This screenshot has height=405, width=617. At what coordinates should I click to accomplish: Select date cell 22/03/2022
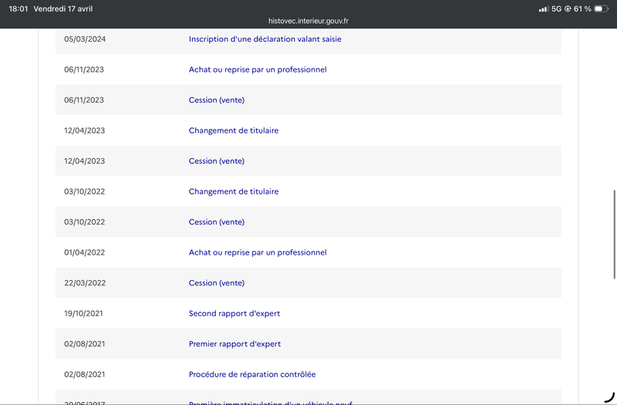click(x=85, y=283)
